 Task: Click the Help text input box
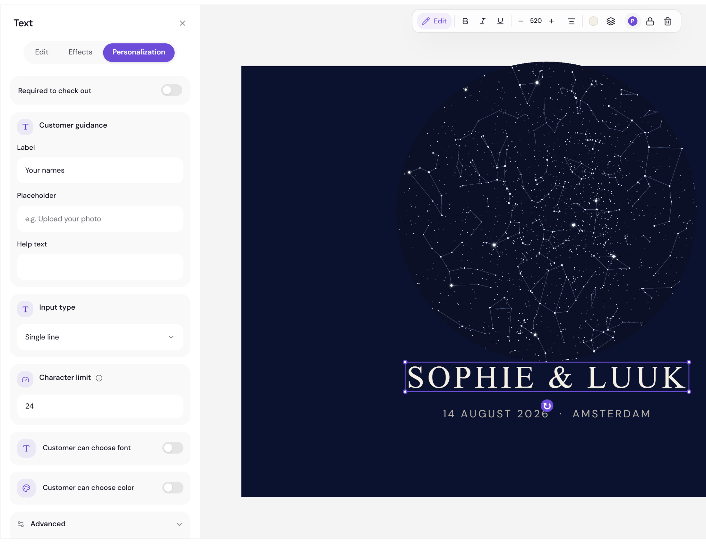pyautogui.click(x=100, y=267)
